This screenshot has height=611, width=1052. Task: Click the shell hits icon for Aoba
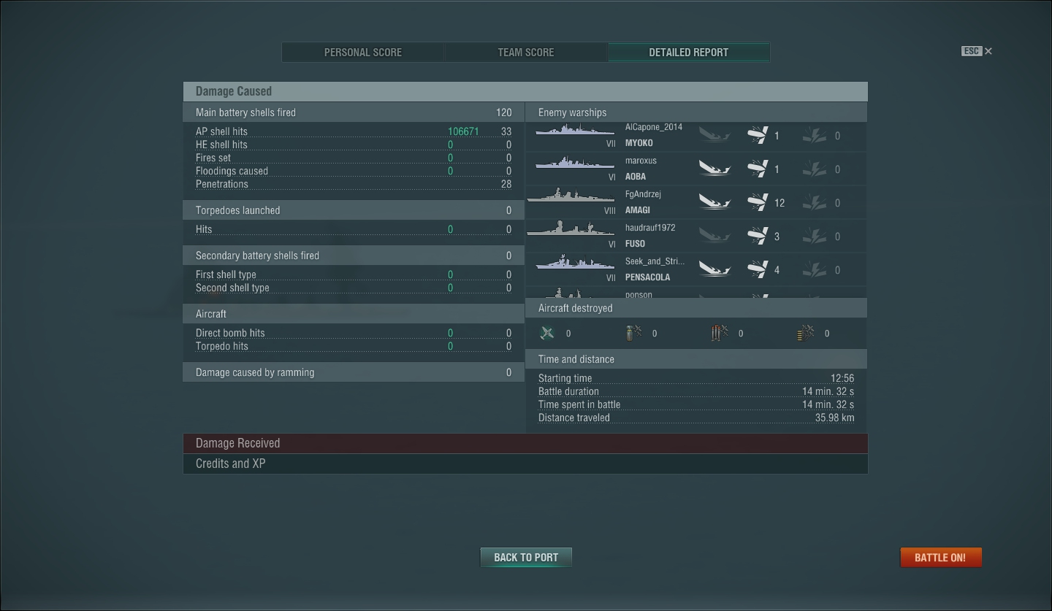click(x=758, y=169)
